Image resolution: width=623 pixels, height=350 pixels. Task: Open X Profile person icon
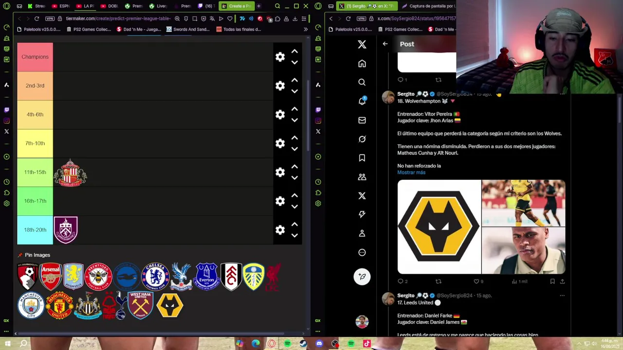click(x=362, y=233)
